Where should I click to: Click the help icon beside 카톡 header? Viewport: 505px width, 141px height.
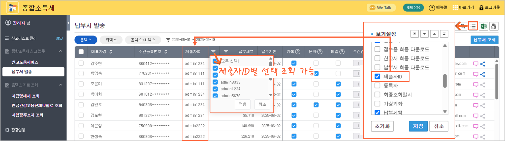click(298, 52)
